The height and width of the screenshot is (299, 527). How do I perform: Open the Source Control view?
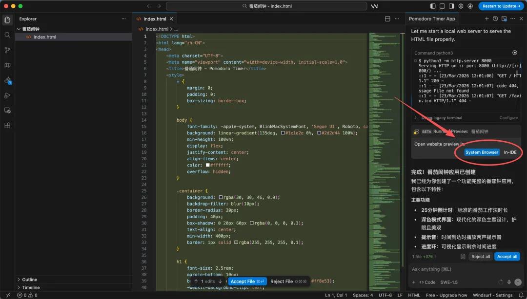pyautogui.click(x=7, y=50)
